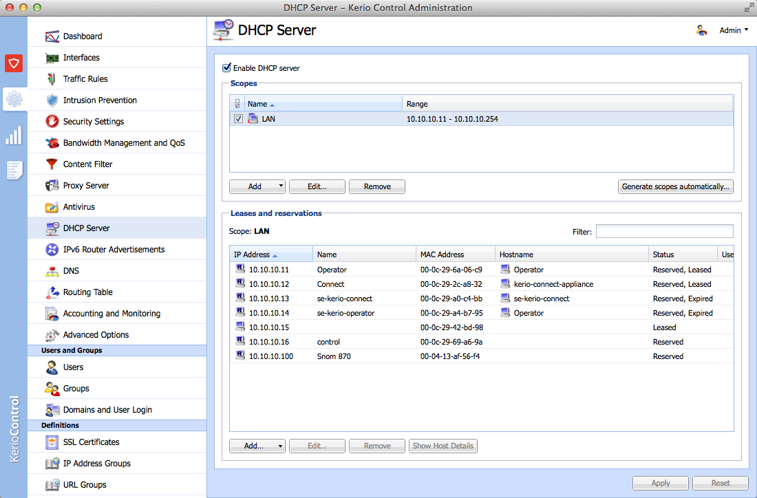This screenshot has height=498, width=757.
Task: Click the leases Remove button
Action: click(377, 446)
